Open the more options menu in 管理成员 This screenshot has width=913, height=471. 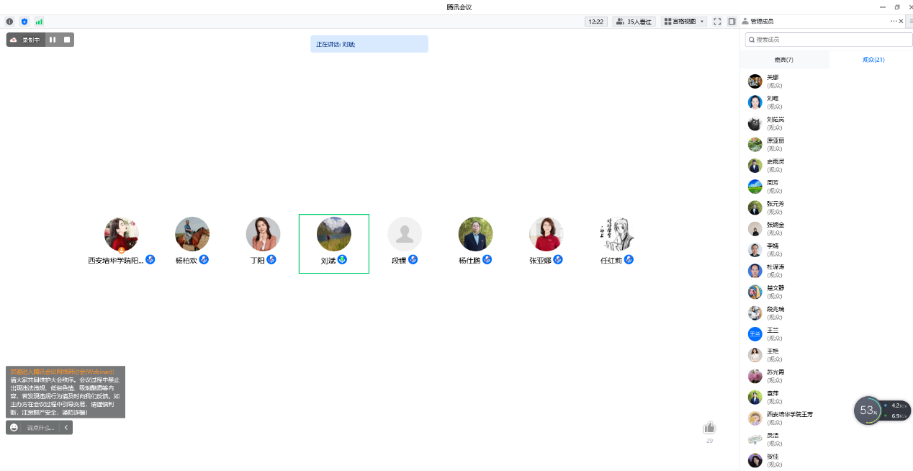pyautogui.click(x=893, y=21)
